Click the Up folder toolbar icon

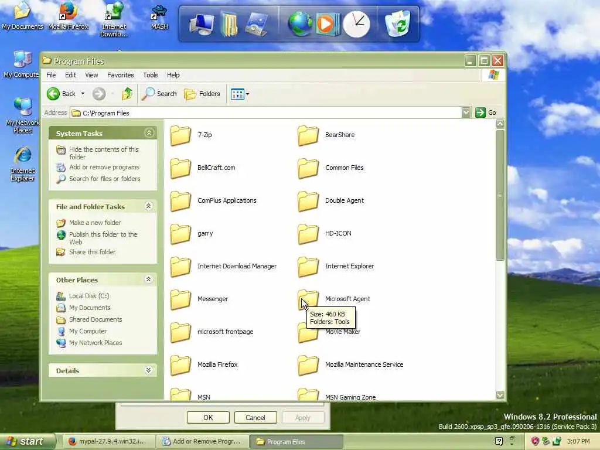pos(127,94)
